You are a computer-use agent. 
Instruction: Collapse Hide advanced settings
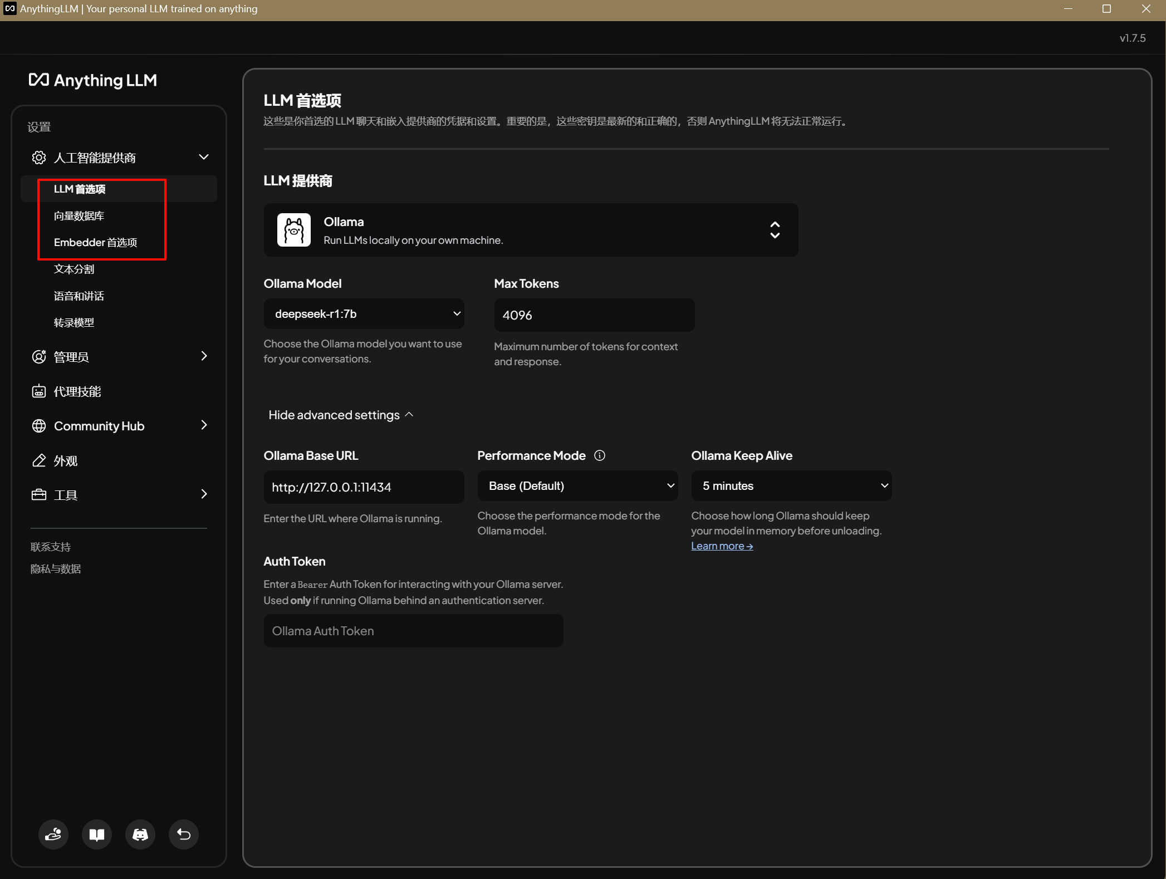coord(341,415)
